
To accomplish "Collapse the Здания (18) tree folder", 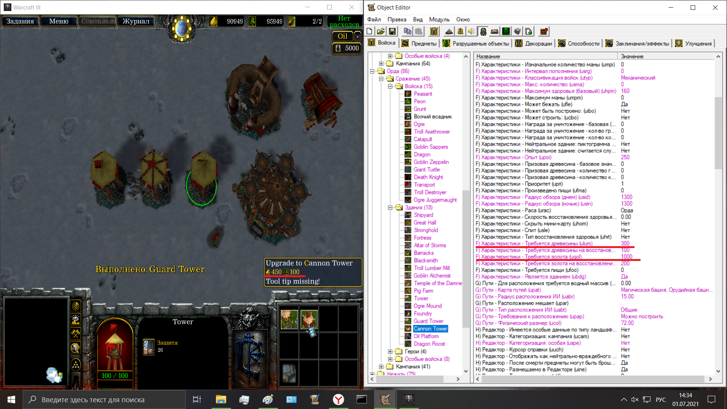I will (x=390, y=208).
